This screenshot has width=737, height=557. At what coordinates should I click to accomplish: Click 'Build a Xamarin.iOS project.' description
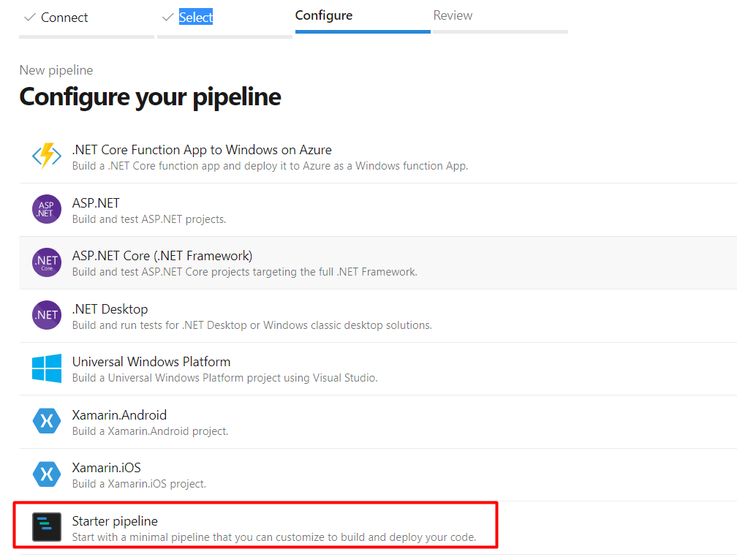(139, 484)
